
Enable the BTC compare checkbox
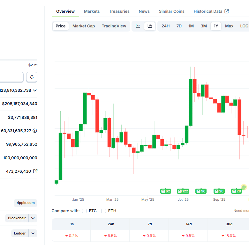(84, 211)
